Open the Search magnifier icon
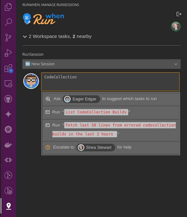187x217 pixels. [x=8, y=22]
